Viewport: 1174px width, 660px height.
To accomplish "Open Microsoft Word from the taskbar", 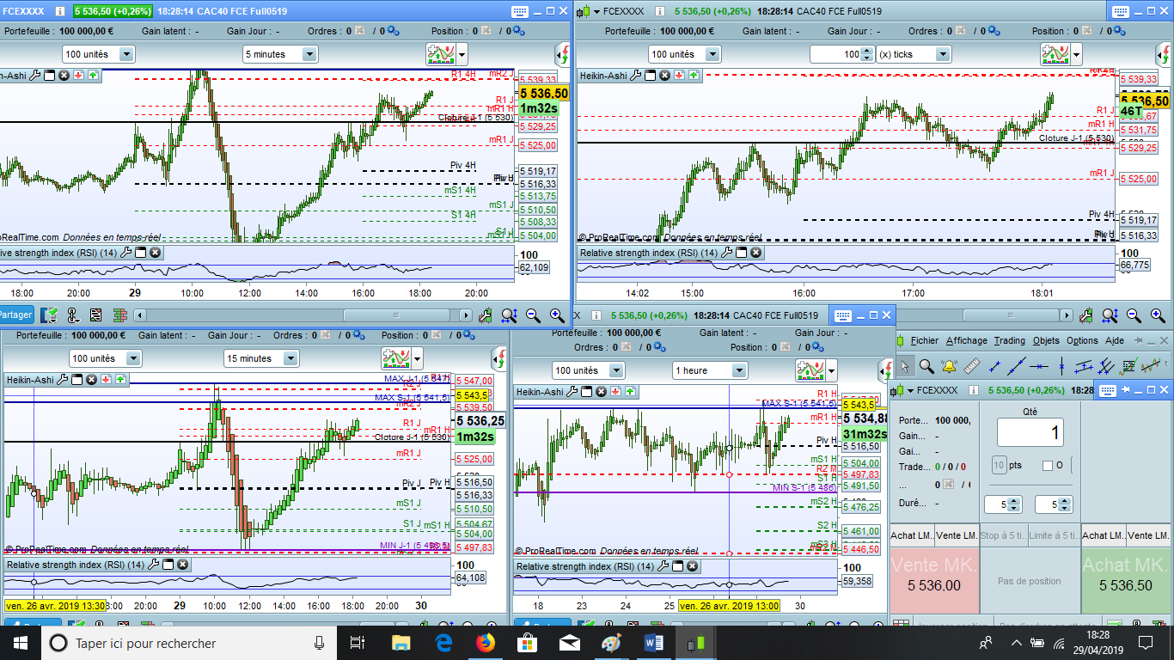I will coord(654,642).
